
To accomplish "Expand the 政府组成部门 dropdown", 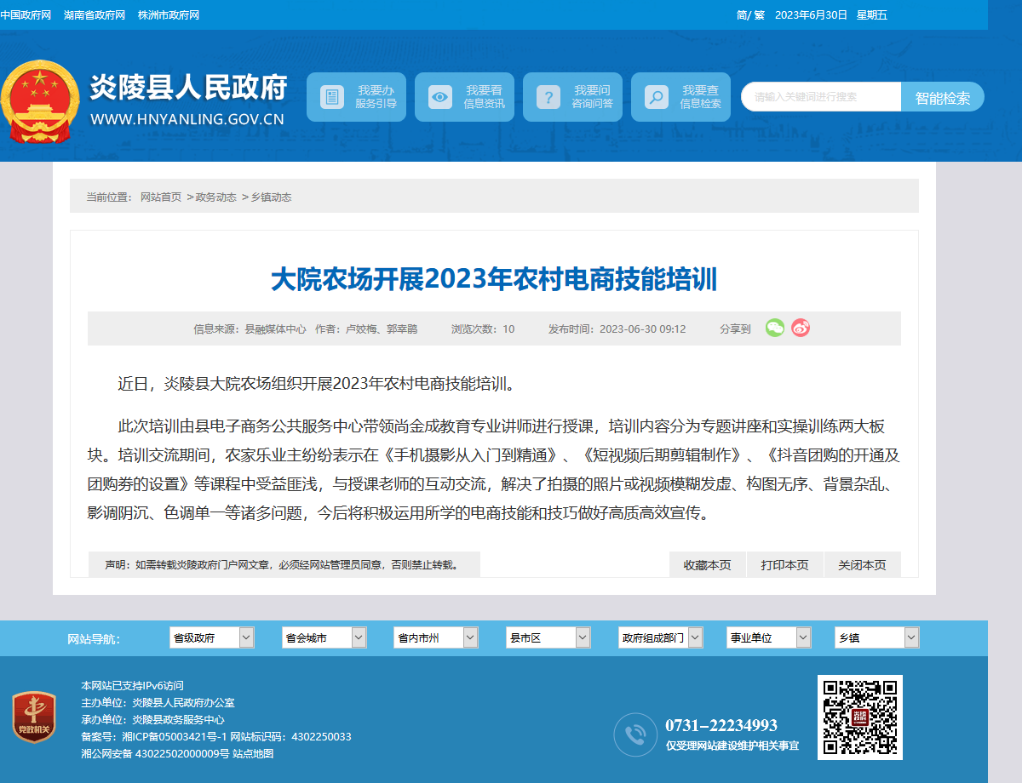I will pos(661,637).
